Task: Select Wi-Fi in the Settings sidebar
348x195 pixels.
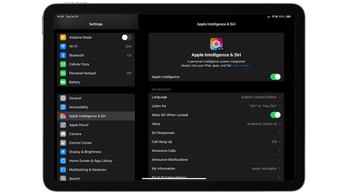Action: (96, 46)
